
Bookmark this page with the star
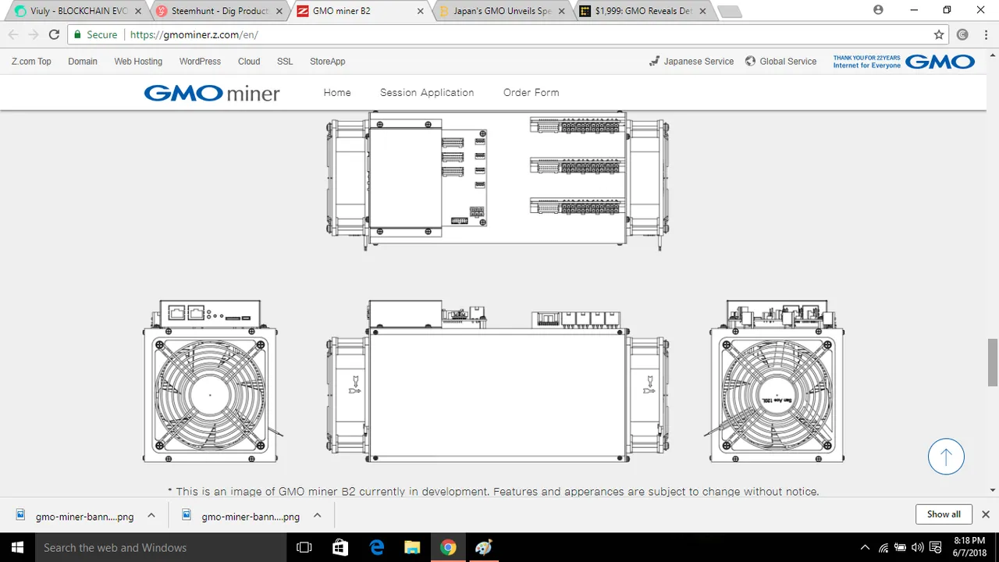(939, 35)
